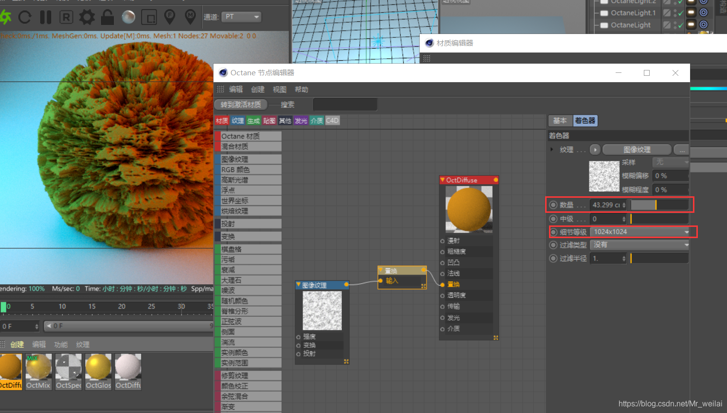Click the resize handle on image texture node
Screen dimensions: 727x413
(x=346, y=361)
